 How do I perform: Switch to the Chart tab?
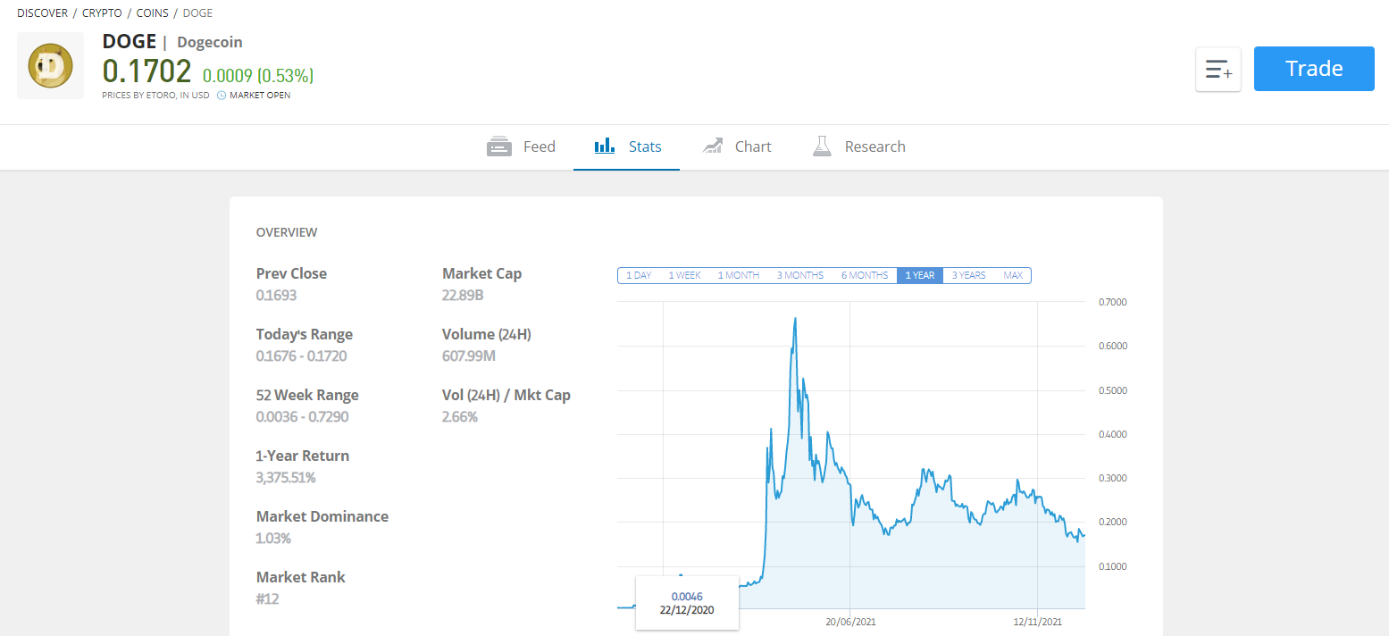click(736, 146)
